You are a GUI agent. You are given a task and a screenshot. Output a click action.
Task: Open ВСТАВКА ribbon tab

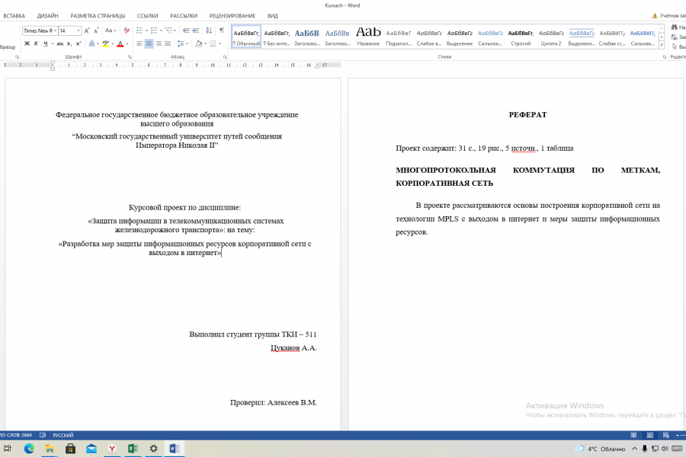[x=14, y=16]
